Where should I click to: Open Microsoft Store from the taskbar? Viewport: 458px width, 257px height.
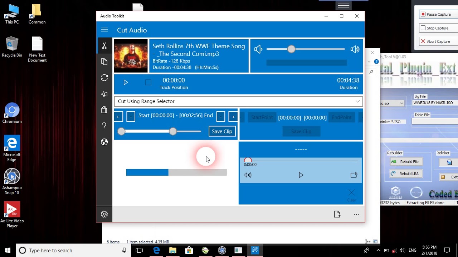pos(189,250)
